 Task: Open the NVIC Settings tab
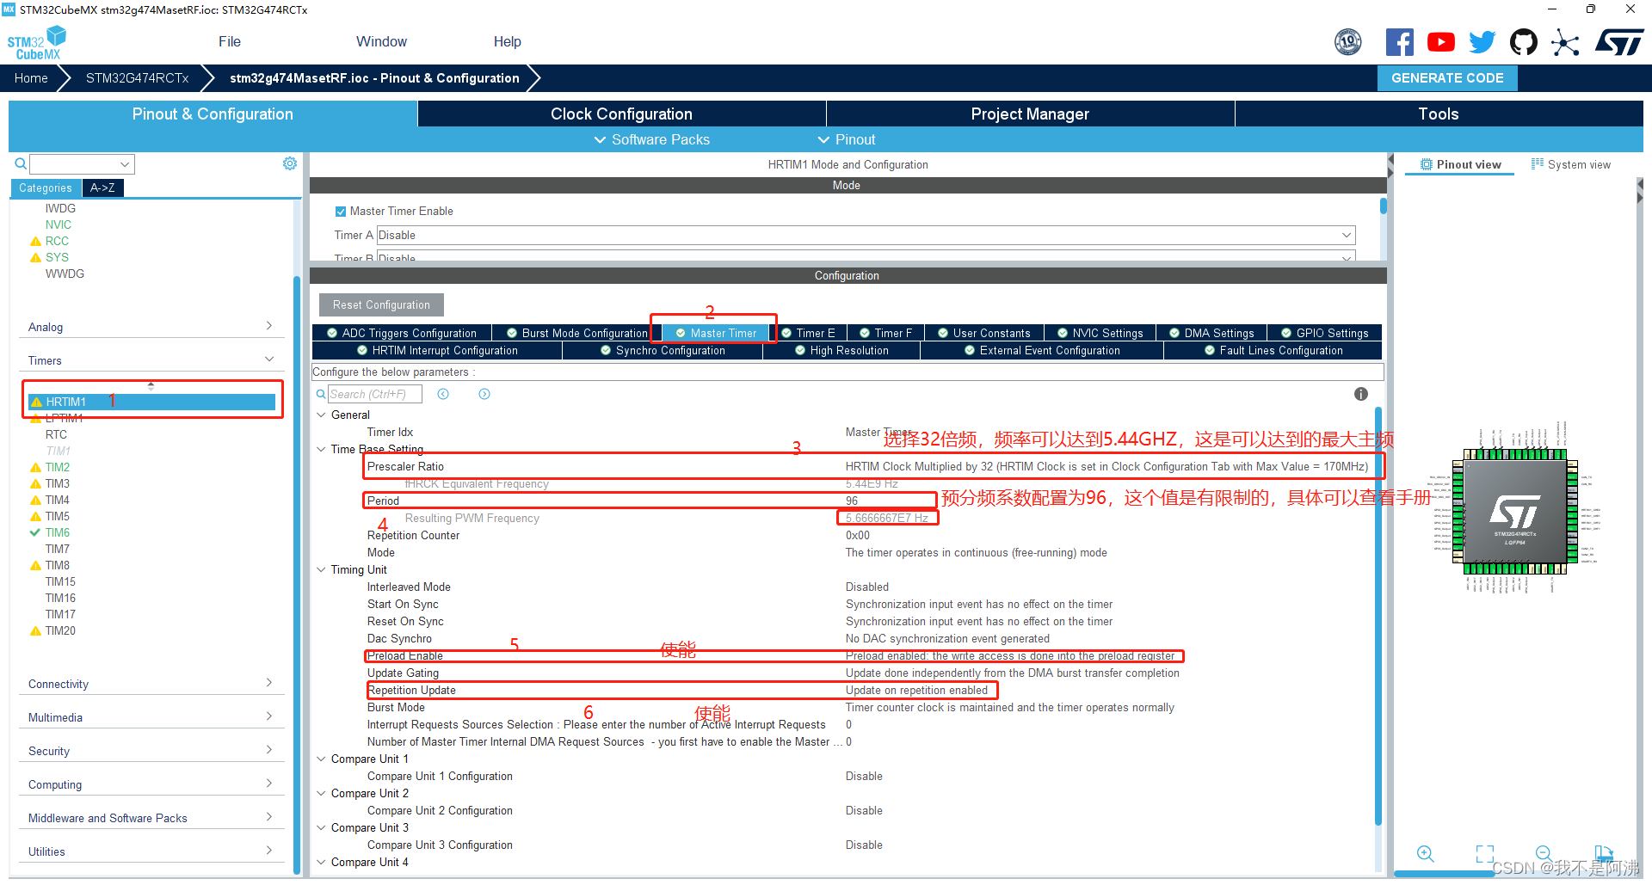tap(1100, 333)
